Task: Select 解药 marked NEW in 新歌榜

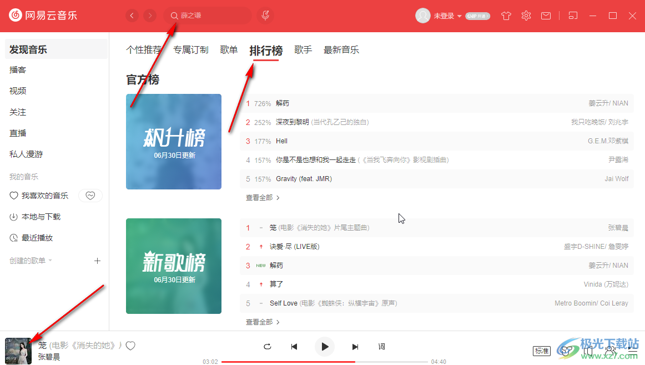Action: 276,266
